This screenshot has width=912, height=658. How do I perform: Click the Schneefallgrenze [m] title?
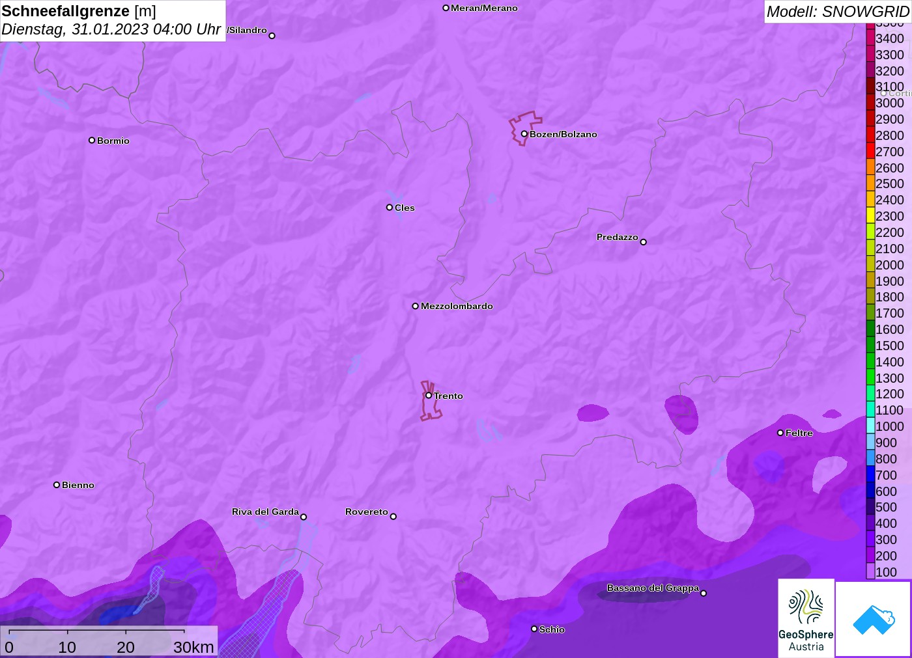click(79, 11)
